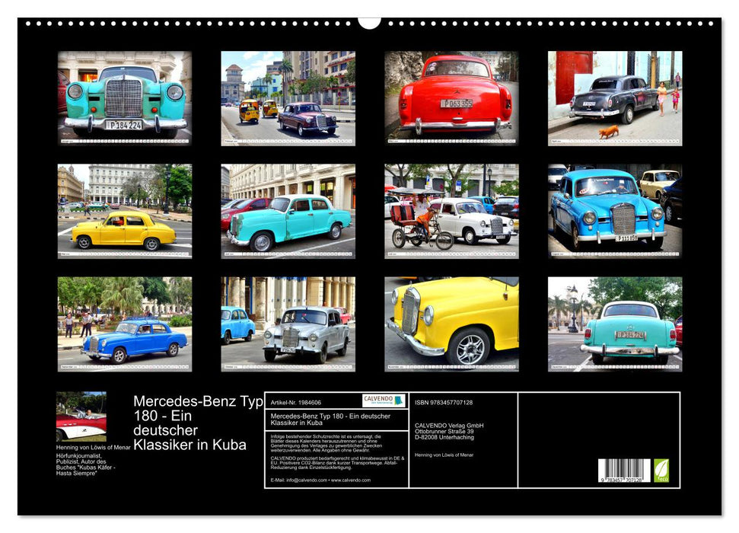Click the red license plate P 063 356
Viewport: 739px width, 533px height.
pyautogui.click(x=457, y=104)
